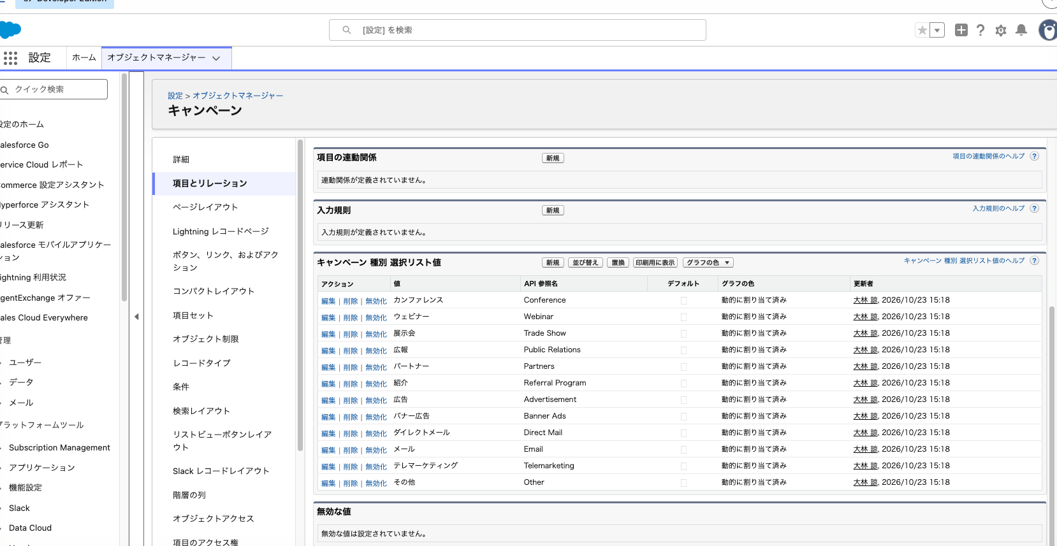Open Data Cloud in the setup sidebar
Viewport: 1057px width, 546px height.
coord(31,528)
